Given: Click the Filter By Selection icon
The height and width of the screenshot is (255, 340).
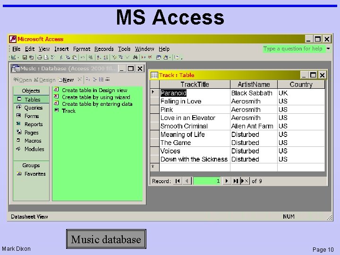Looking at the screenshot, I should 114,57.
